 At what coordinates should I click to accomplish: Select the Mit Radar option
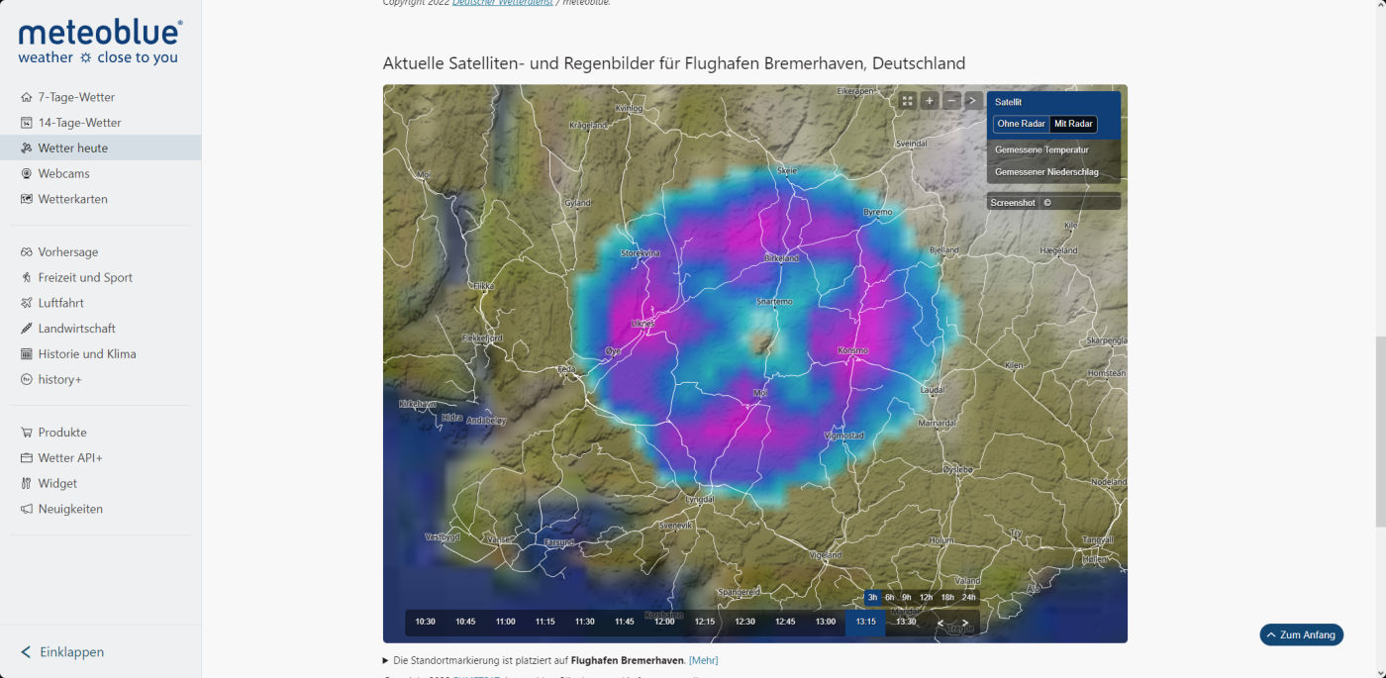click(1073, 125)
